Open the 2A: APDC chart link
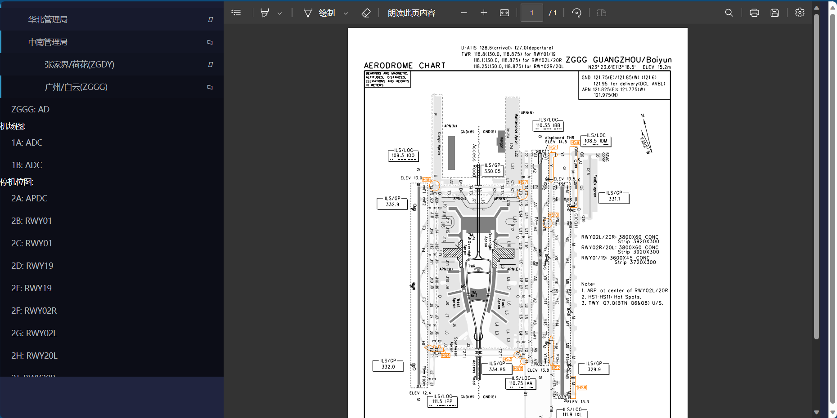The image size is (837, 418). tap(29, 198)
